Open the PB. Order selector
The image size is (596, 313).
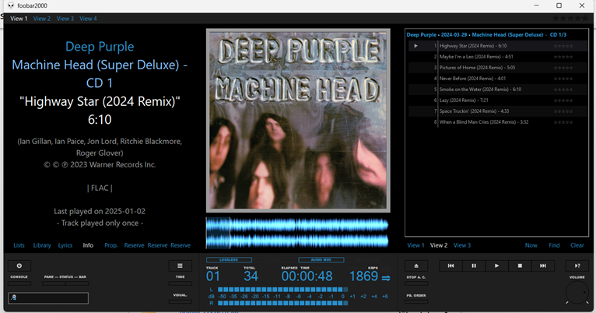coord(415,301)
